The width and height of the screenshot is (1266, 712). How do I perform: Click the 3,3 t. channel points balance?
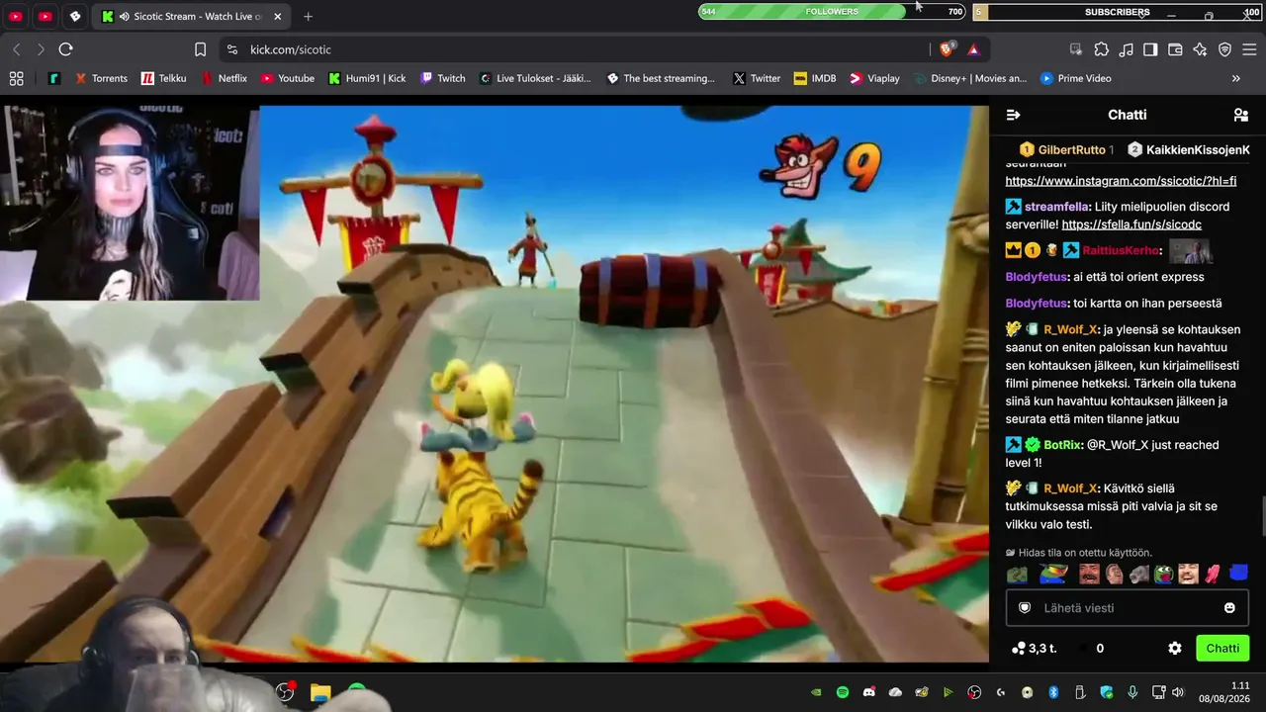[1035, 649]
